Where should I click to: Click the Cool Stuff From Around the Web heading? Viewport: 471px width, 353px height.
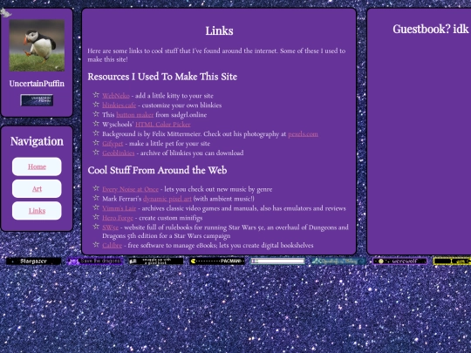point(157,170)
